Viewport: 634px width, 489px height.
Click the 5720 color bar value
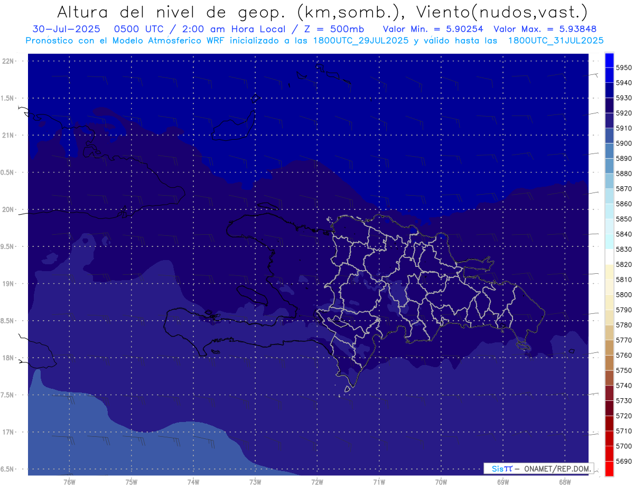click(623, 416)
